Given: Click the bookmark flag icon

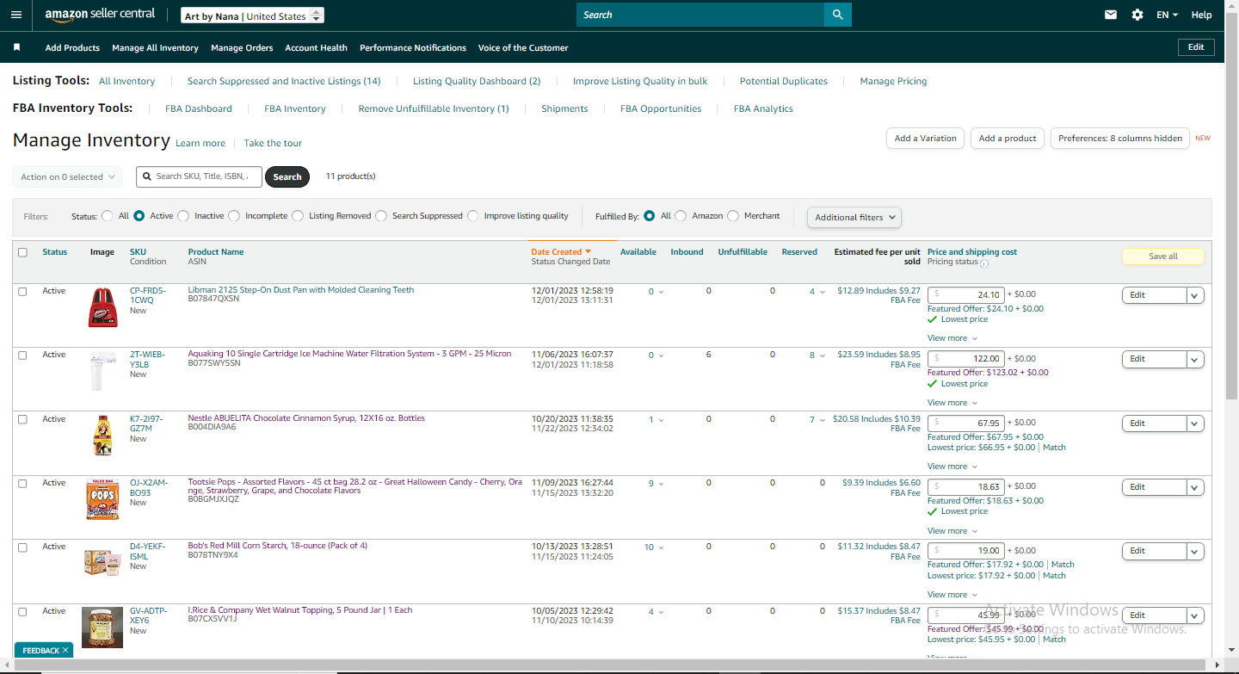Looking at the screenshot, I should point(16,47).
